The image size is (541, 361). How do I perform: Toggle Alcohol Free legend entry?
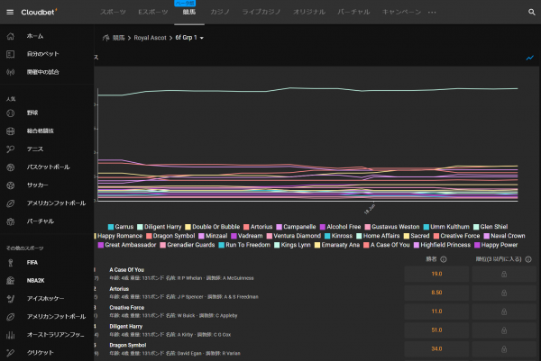[340, 227]
